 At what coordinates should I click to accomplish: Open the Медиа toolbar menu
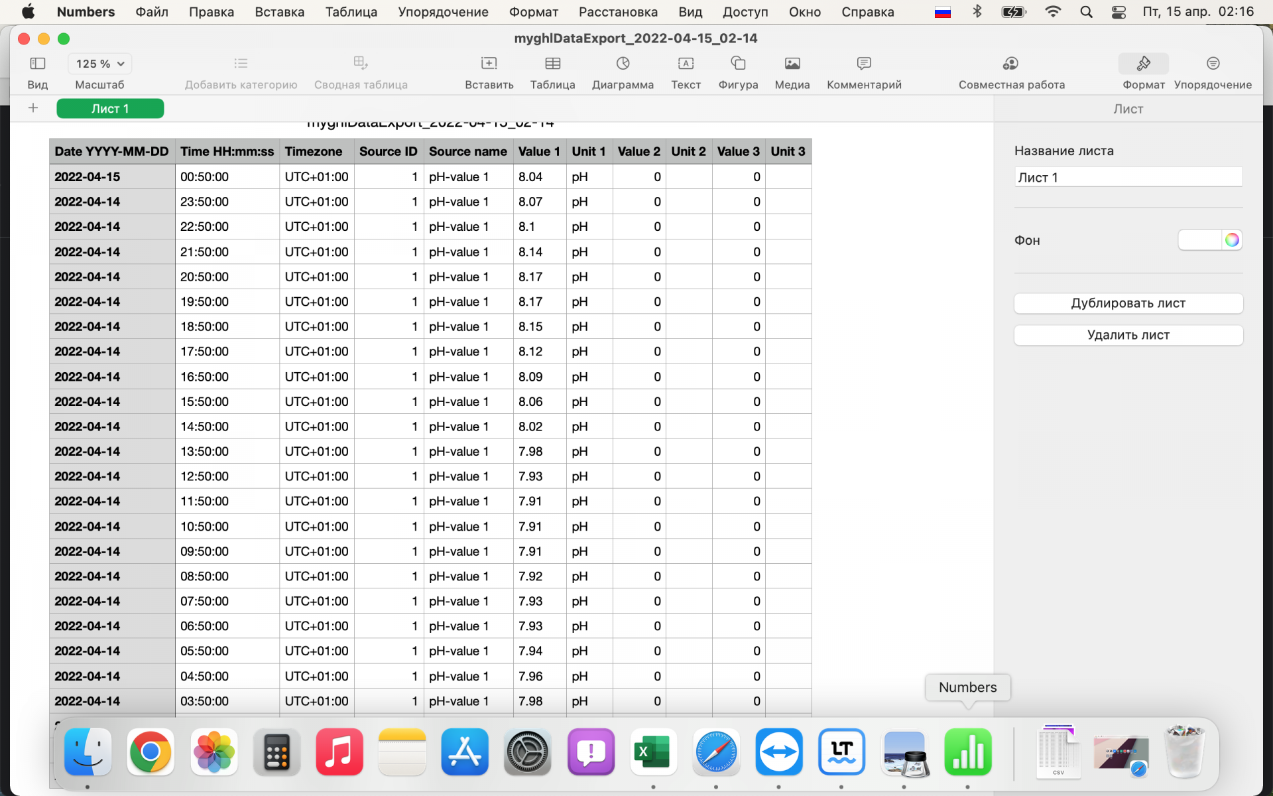click(x=792, y=64)
